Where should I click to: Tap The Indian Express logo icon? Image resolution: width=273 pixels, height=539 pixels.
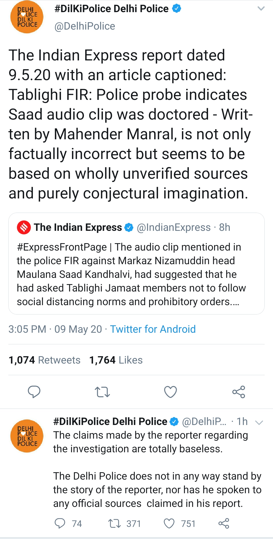pyautogui.click(x=24, y=227)
